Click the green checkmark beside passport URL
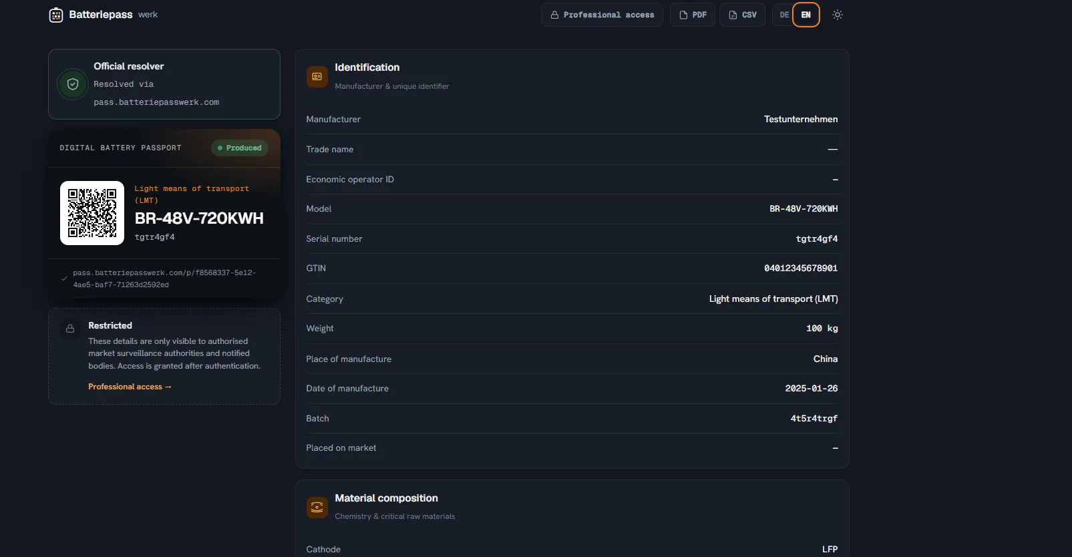The height and width of the screenshot is (557, 1072). click(x=64, y=278)
